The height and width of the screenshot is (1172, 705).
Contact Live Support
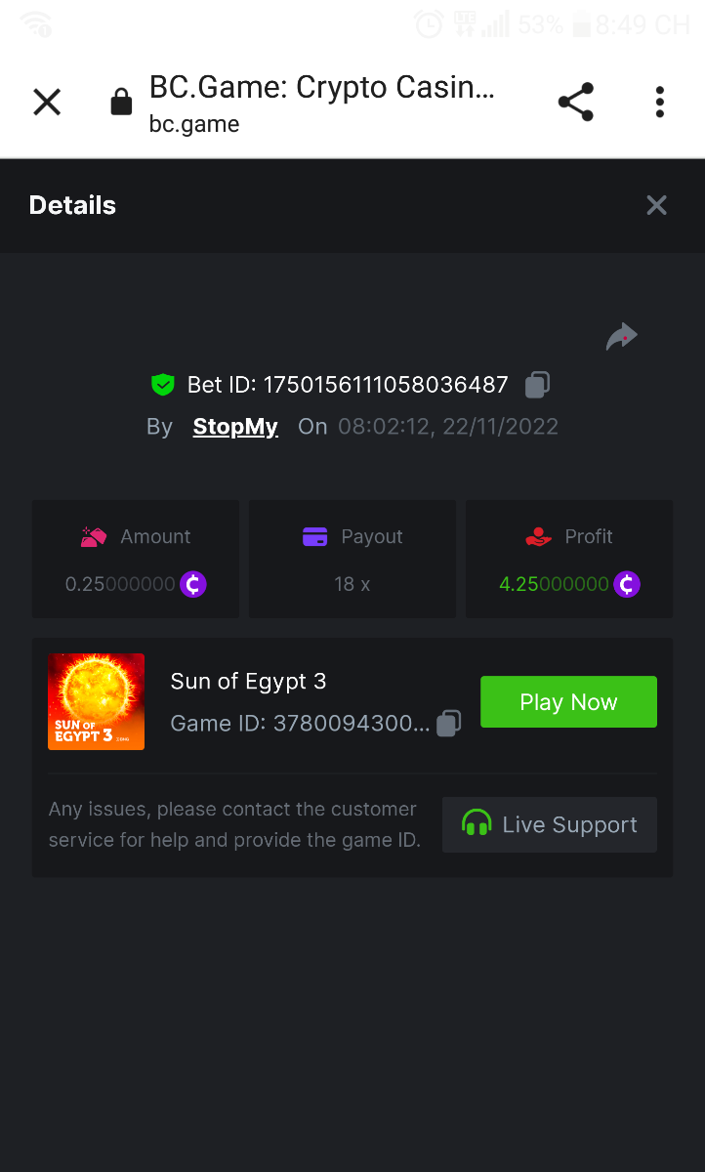[549, 825]
